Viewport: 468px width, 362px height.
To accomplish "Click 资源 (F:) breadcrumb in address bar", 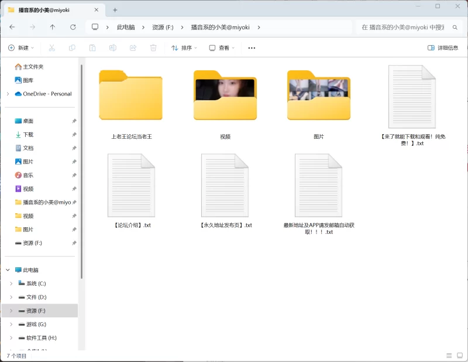I will [x=163, y=28].
